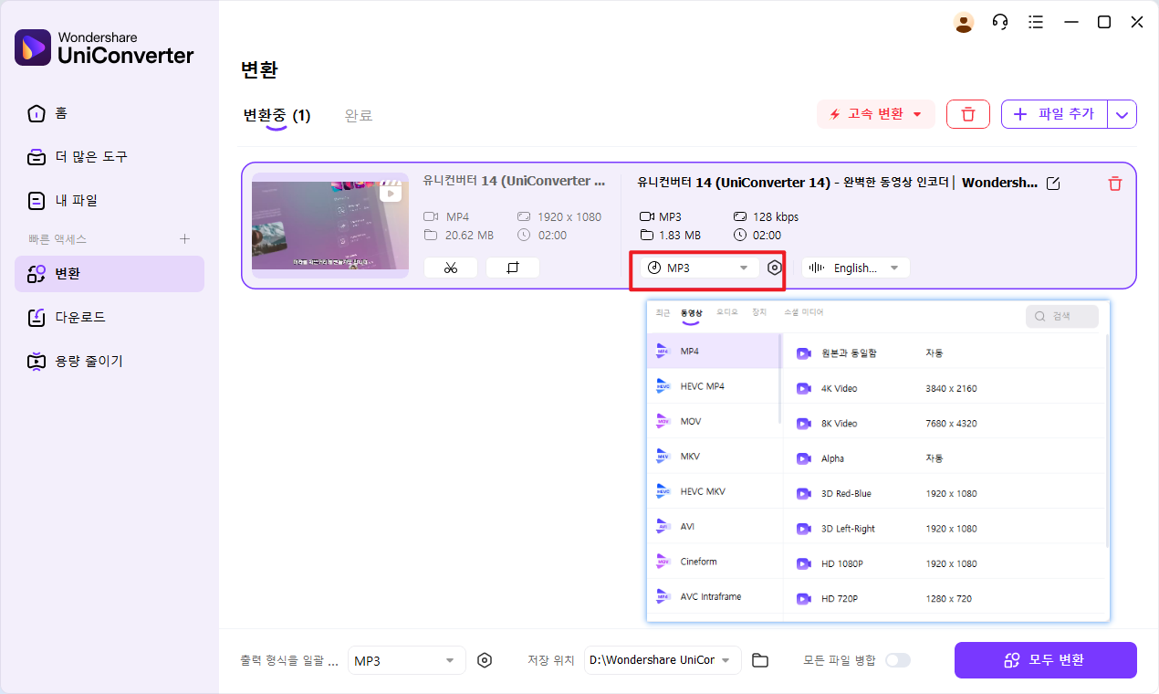Switch to the 완료 tab

359,116
